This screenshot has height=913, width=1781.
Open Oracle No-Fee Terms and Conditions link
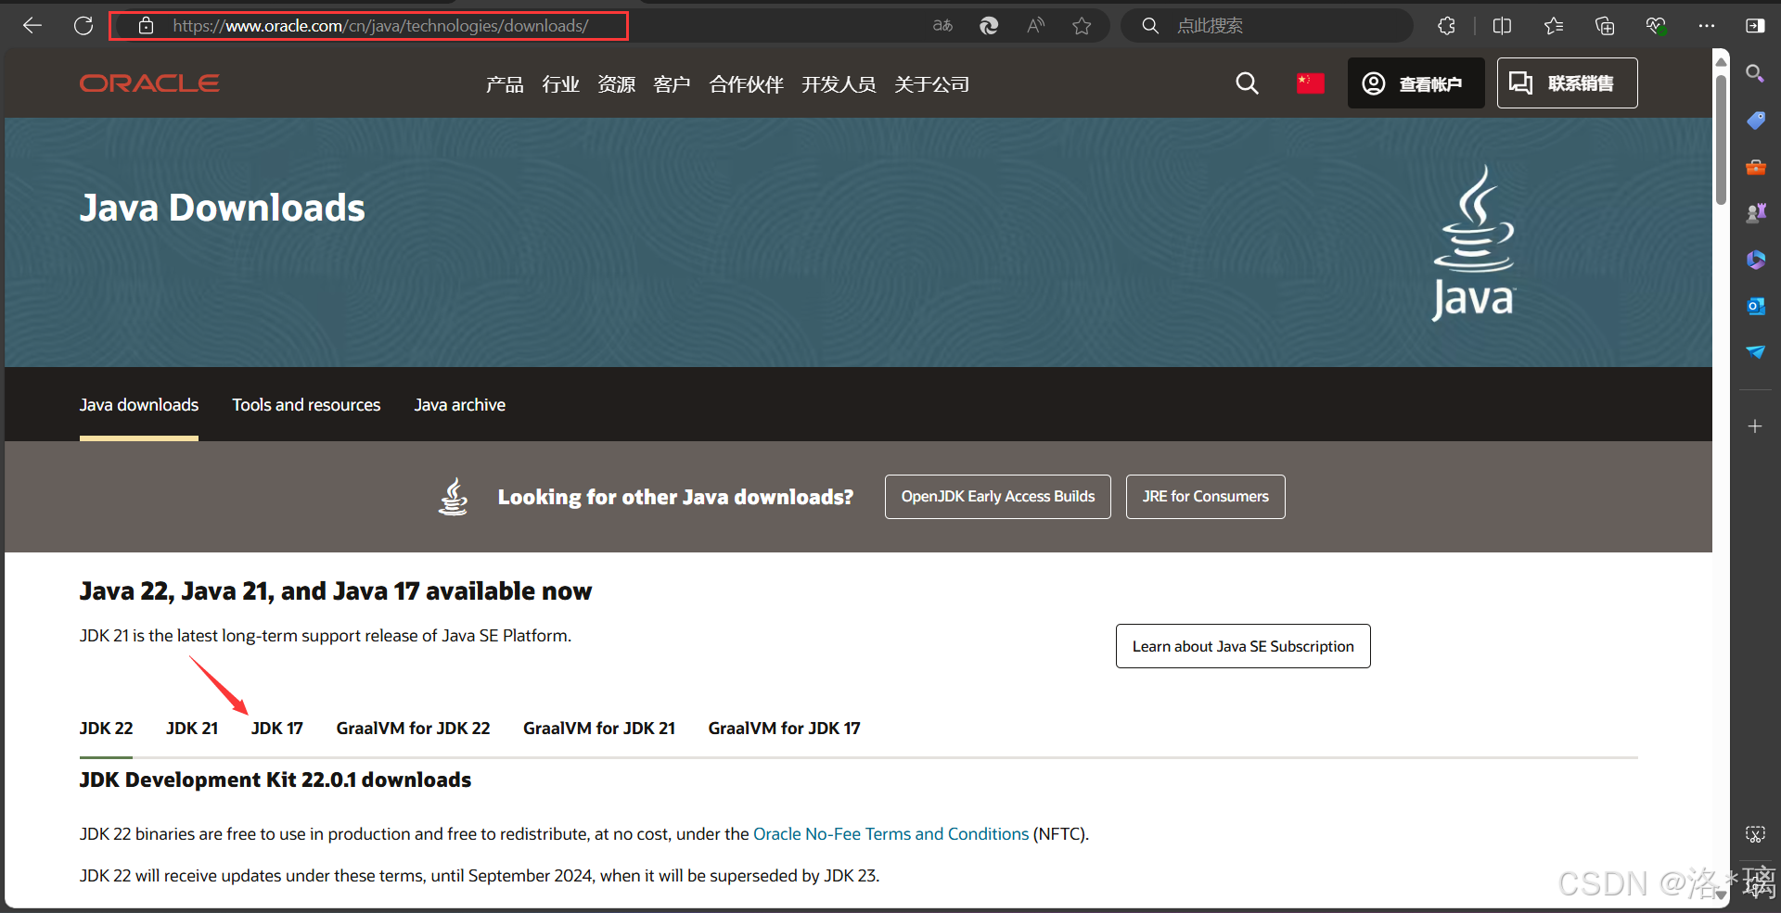(890, 834)
